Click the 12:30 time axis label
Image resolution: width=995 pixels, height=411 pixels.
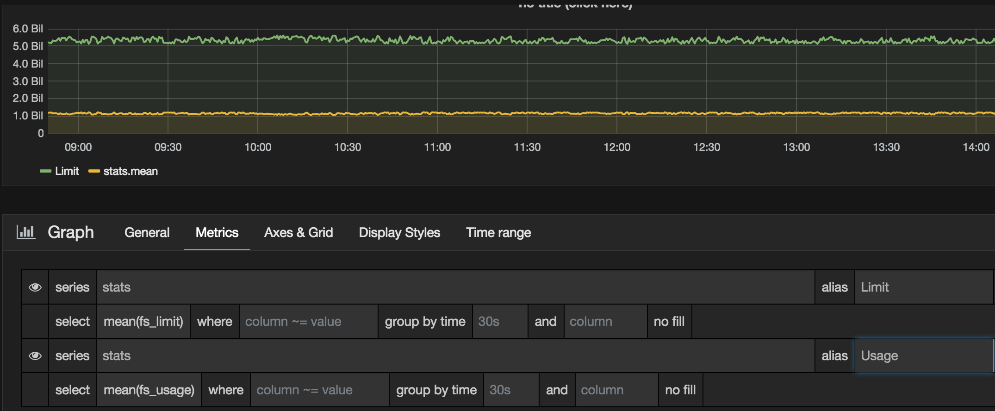[x=707, y=147]
